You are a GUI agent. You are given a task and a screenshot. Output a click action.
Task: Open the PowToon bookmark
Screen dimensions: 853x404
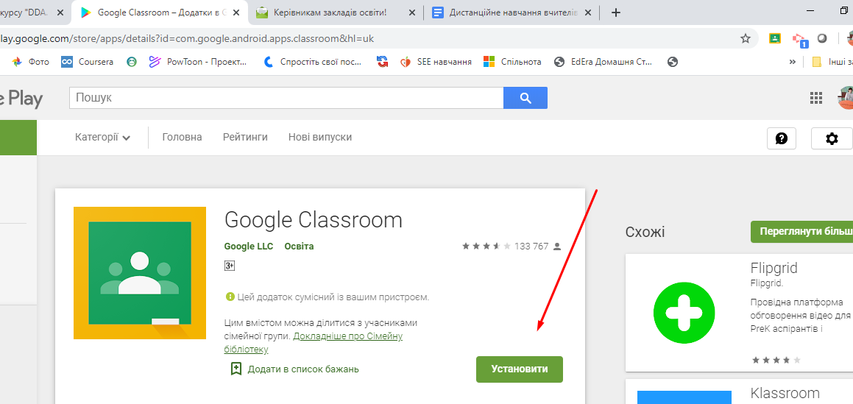[198, 62]
